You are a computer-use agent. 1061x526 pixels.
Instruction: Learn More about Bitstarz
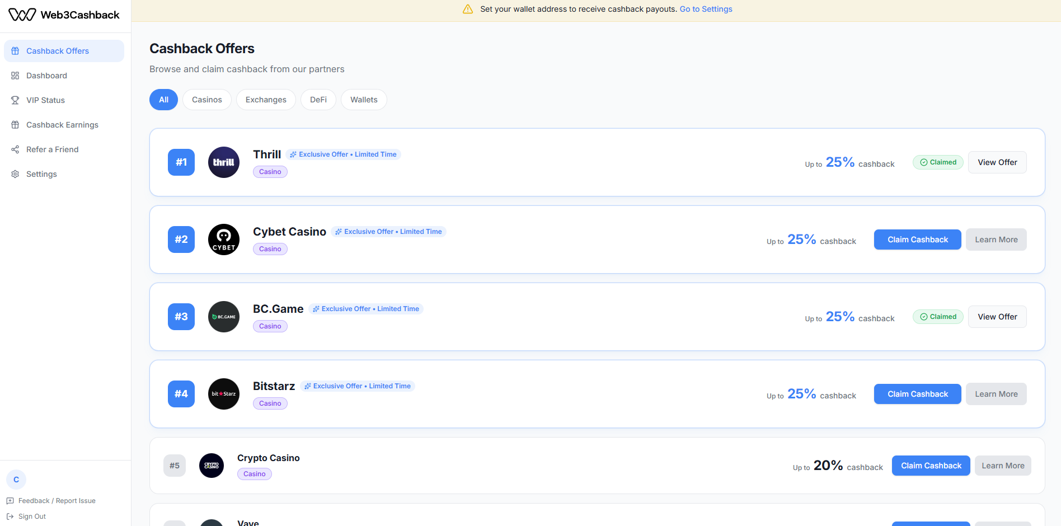pyautogui.click(x=996, y=394)
